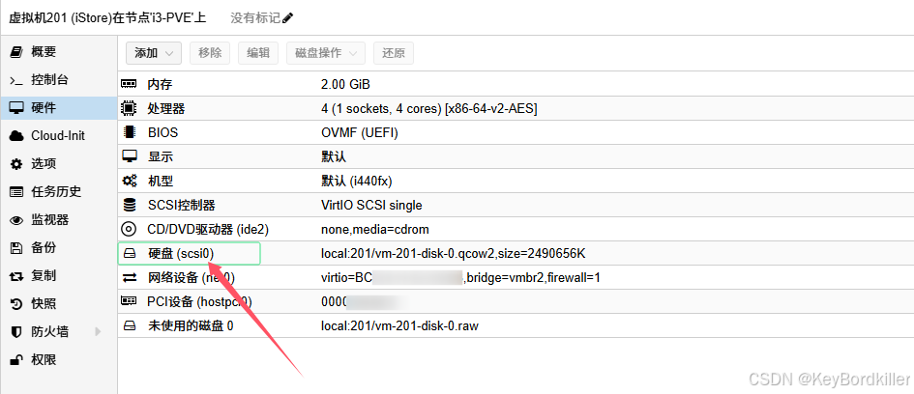This screenshot has width=914, height=394.
Task: Click the 移除 button
Action: tap(210, 53)
